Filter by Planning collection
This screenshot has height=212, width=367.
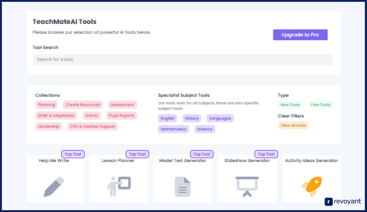46,105
